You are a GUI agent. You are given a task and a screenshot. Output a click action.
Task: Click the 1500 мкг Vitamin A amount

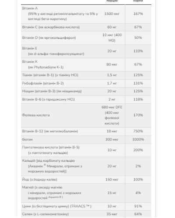tap(112, 14)
